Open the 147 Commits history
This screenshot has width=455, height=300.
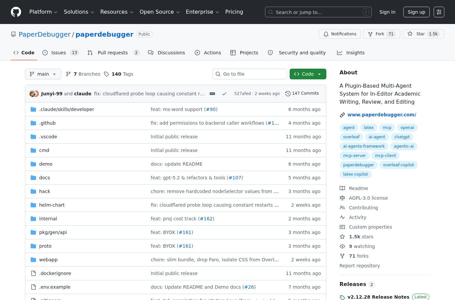(302, 93)
